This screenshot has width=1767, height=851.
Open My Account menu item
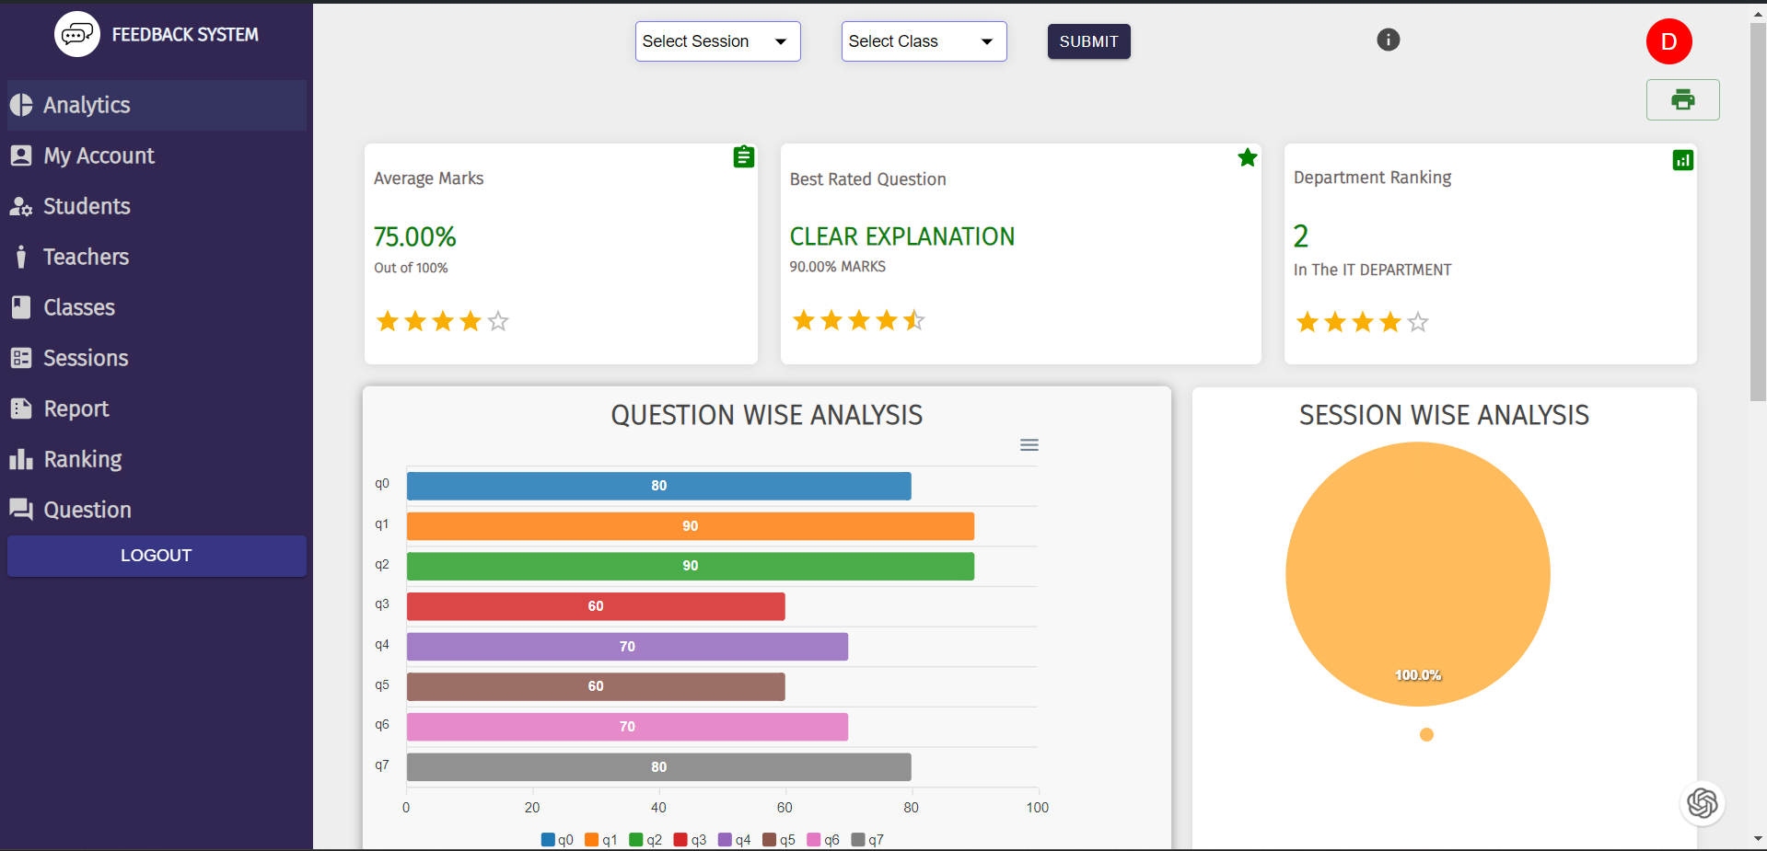click(x=157, y=155)
